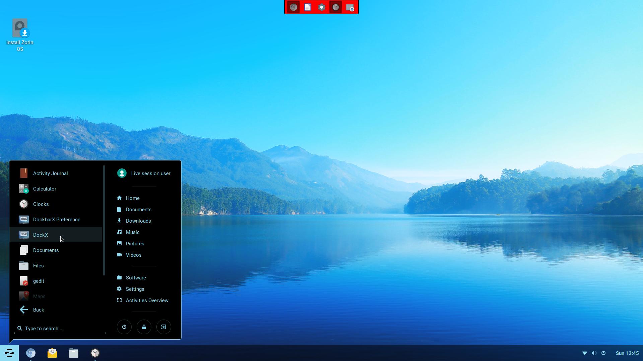Open DockbarX Preference
Screen dimensions: 643x361
56,220
